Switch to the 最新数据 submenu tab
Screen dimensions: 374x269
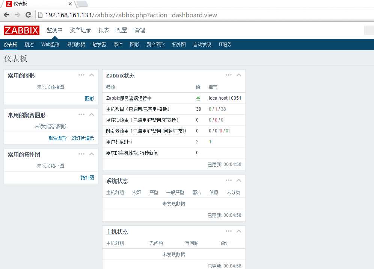click(76, 44)
